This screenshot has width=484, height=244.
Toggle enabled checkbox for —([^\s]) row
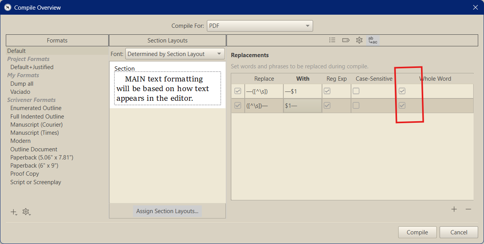pos(238,91)
